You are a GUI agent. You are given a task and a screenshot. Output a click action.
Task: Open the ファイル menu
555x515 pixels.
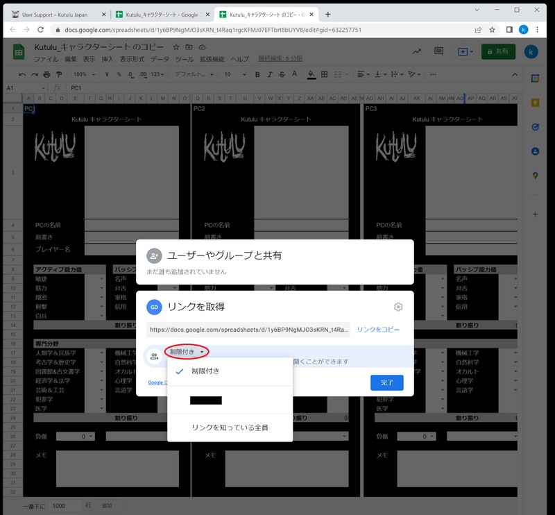point(46,59)
